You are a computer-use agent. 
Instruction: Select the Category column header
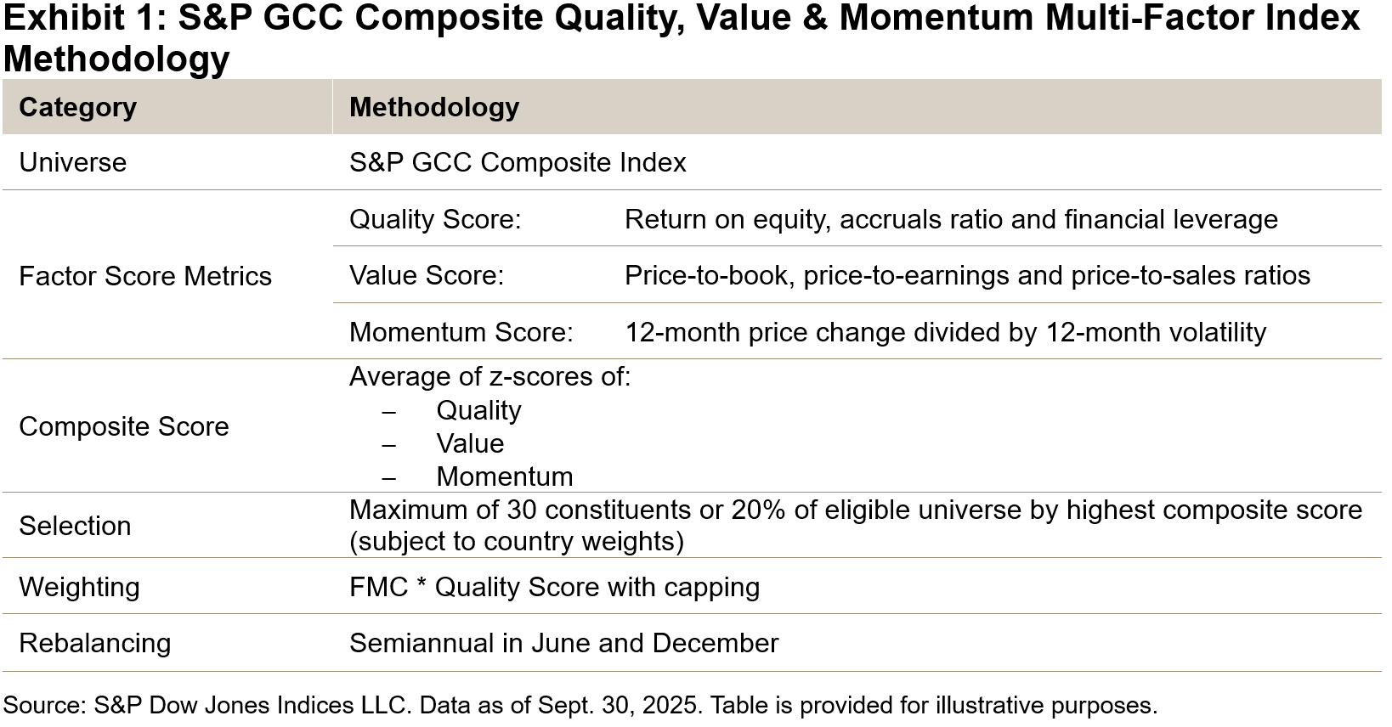[x=77, y=108]
